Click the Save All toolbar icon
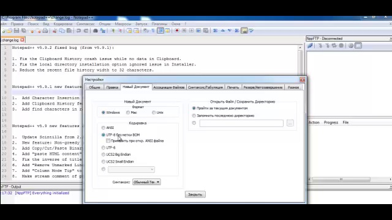The width and height of the screenshot is (392, 220). point(24,31)
